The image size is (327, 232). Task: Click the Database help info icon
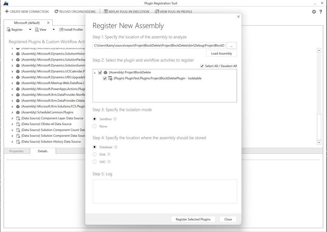click(x=116, y=147)
